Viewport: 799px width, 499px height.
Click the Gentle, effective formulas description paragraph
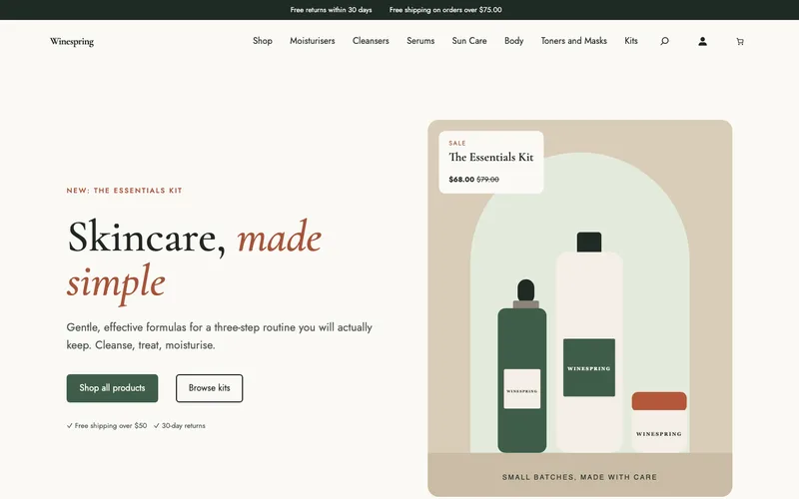(219, 336)
